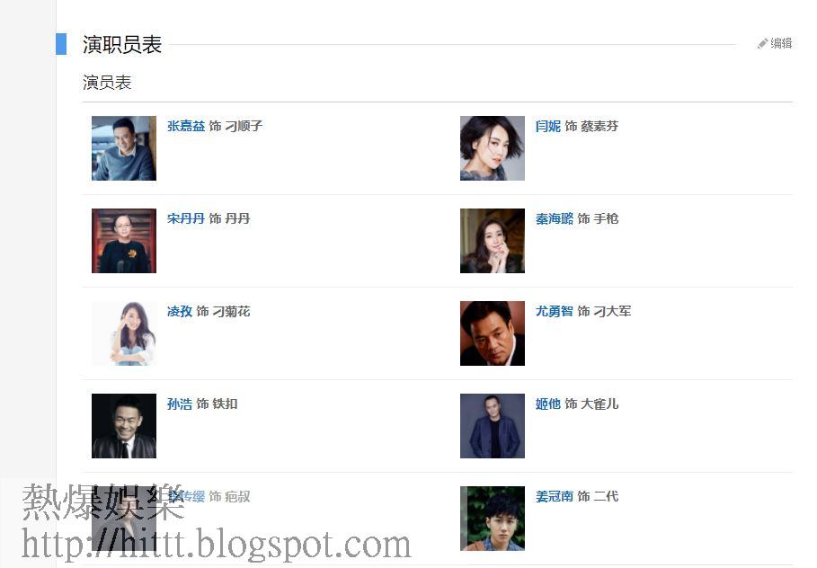The width and height of the screenshot is (817, 568).
Task: Open the 编辑 edit link
Action: pos(781,43)
